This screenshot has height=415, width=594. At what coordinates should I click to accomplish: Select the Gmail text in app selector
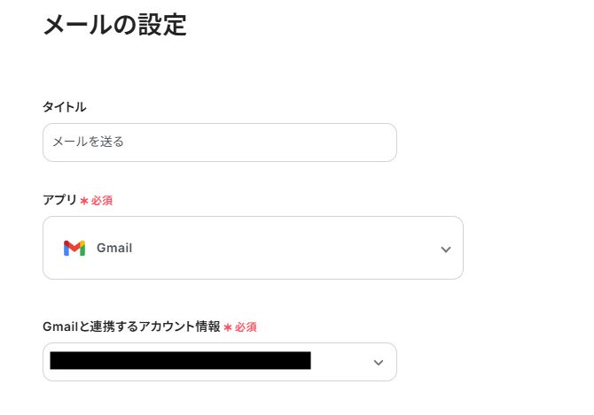click(x=114, y=249)
